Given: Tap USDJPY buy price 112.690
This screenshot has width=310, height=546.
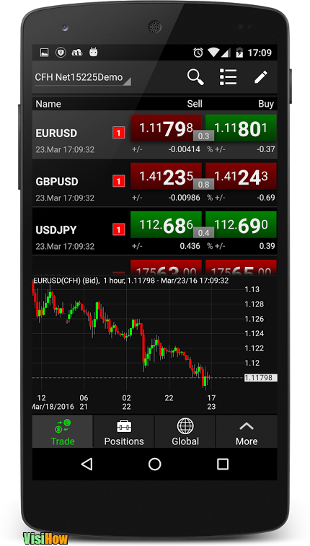Looking at the screenshot, I should point(241,224).
